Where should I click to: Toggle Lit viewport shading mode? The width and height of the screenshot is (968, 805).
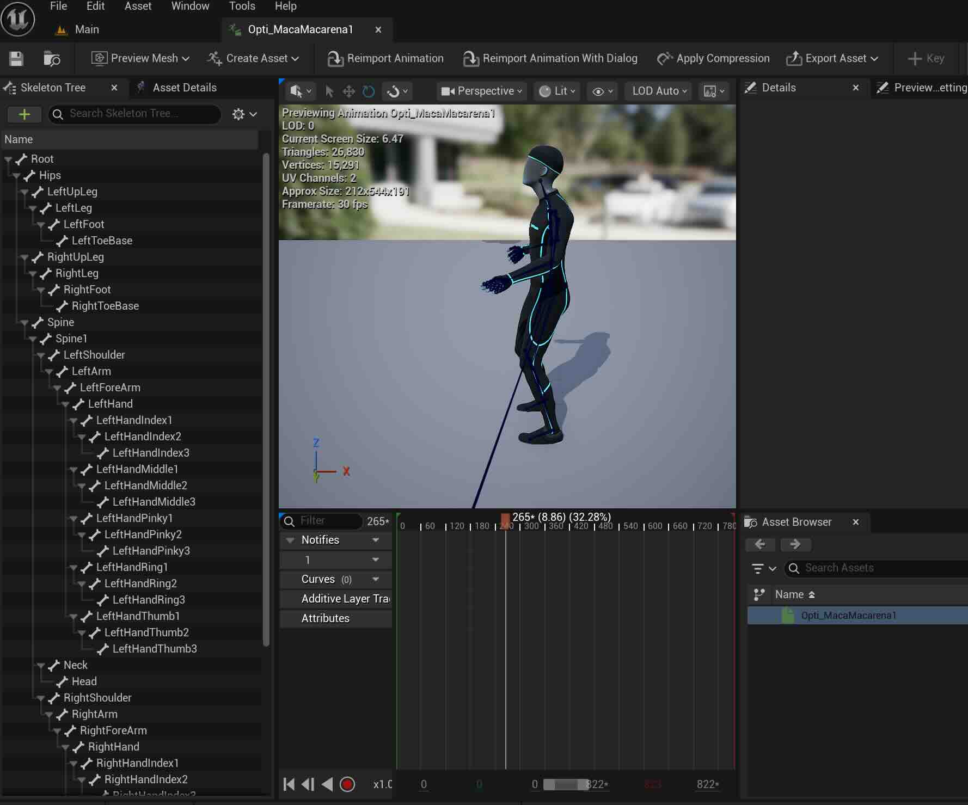556,91
